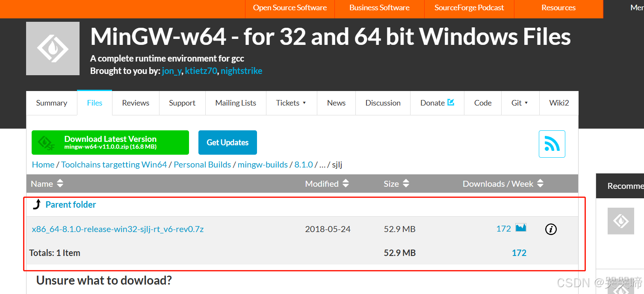Click the Parent folder link
This screenshot has width=644, height=294.
[71, 205]
